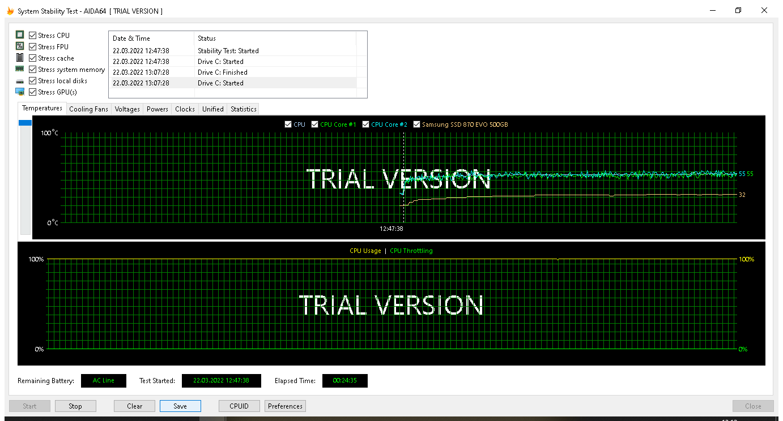Viewport: 783px width, 421px height.
Task: Toggle the Stress local disks checkbox
Action: [x=33, y=81]
